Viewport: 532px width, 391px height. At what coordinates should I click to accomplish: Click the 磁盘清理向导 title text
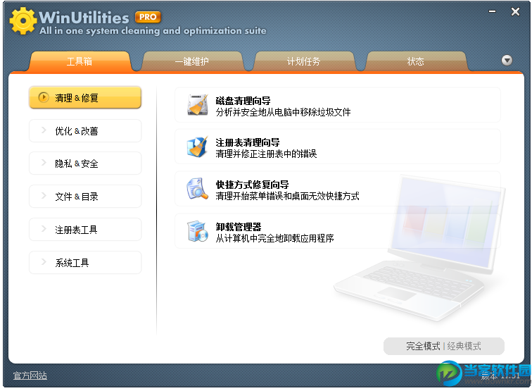pos(243,101)
